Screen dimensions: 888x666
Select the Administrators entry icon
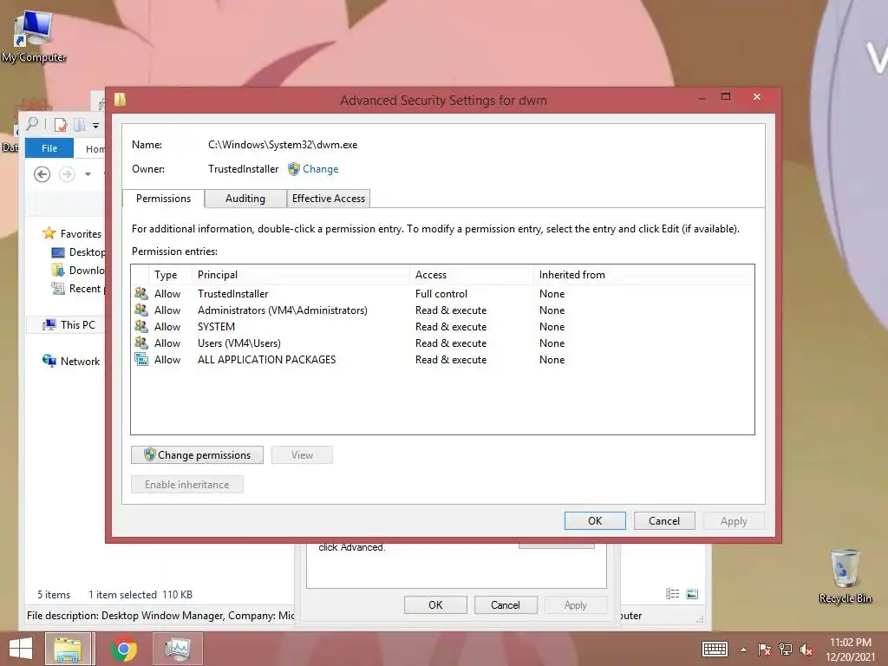pos(141,310)
